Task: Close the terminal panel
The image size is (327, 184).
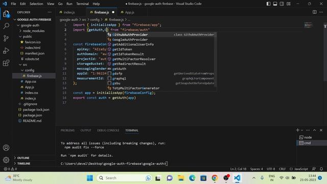Action: pyautogui.click(x=321, y=130)
